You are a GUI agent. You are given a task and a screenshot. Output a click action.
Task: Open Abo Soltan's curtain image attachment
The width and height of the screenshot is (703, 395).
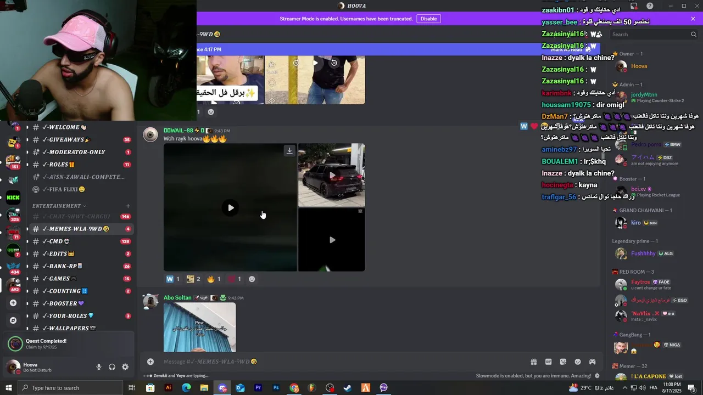199,327
